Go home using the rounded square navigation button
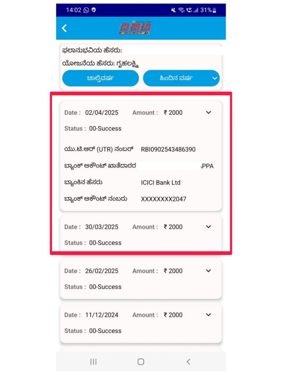The image size is (282, 375). tap(141, 361)
